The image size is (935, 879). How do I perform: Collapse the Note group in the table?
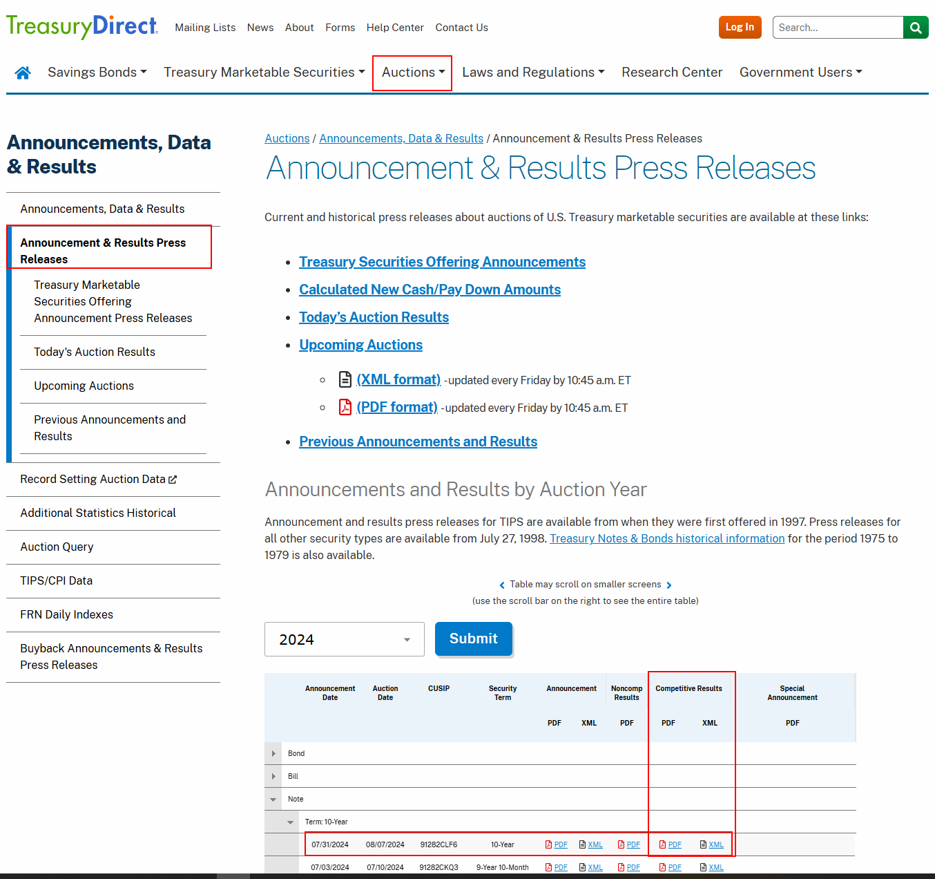coord(273,799)
